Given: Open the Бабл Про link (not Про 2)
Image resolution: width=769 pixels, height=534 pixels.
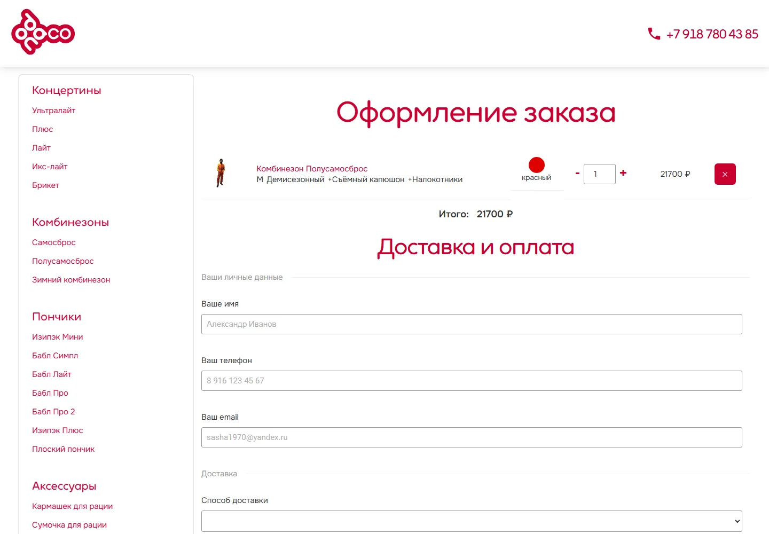Looking at the screenshot, I should [50, 393].
